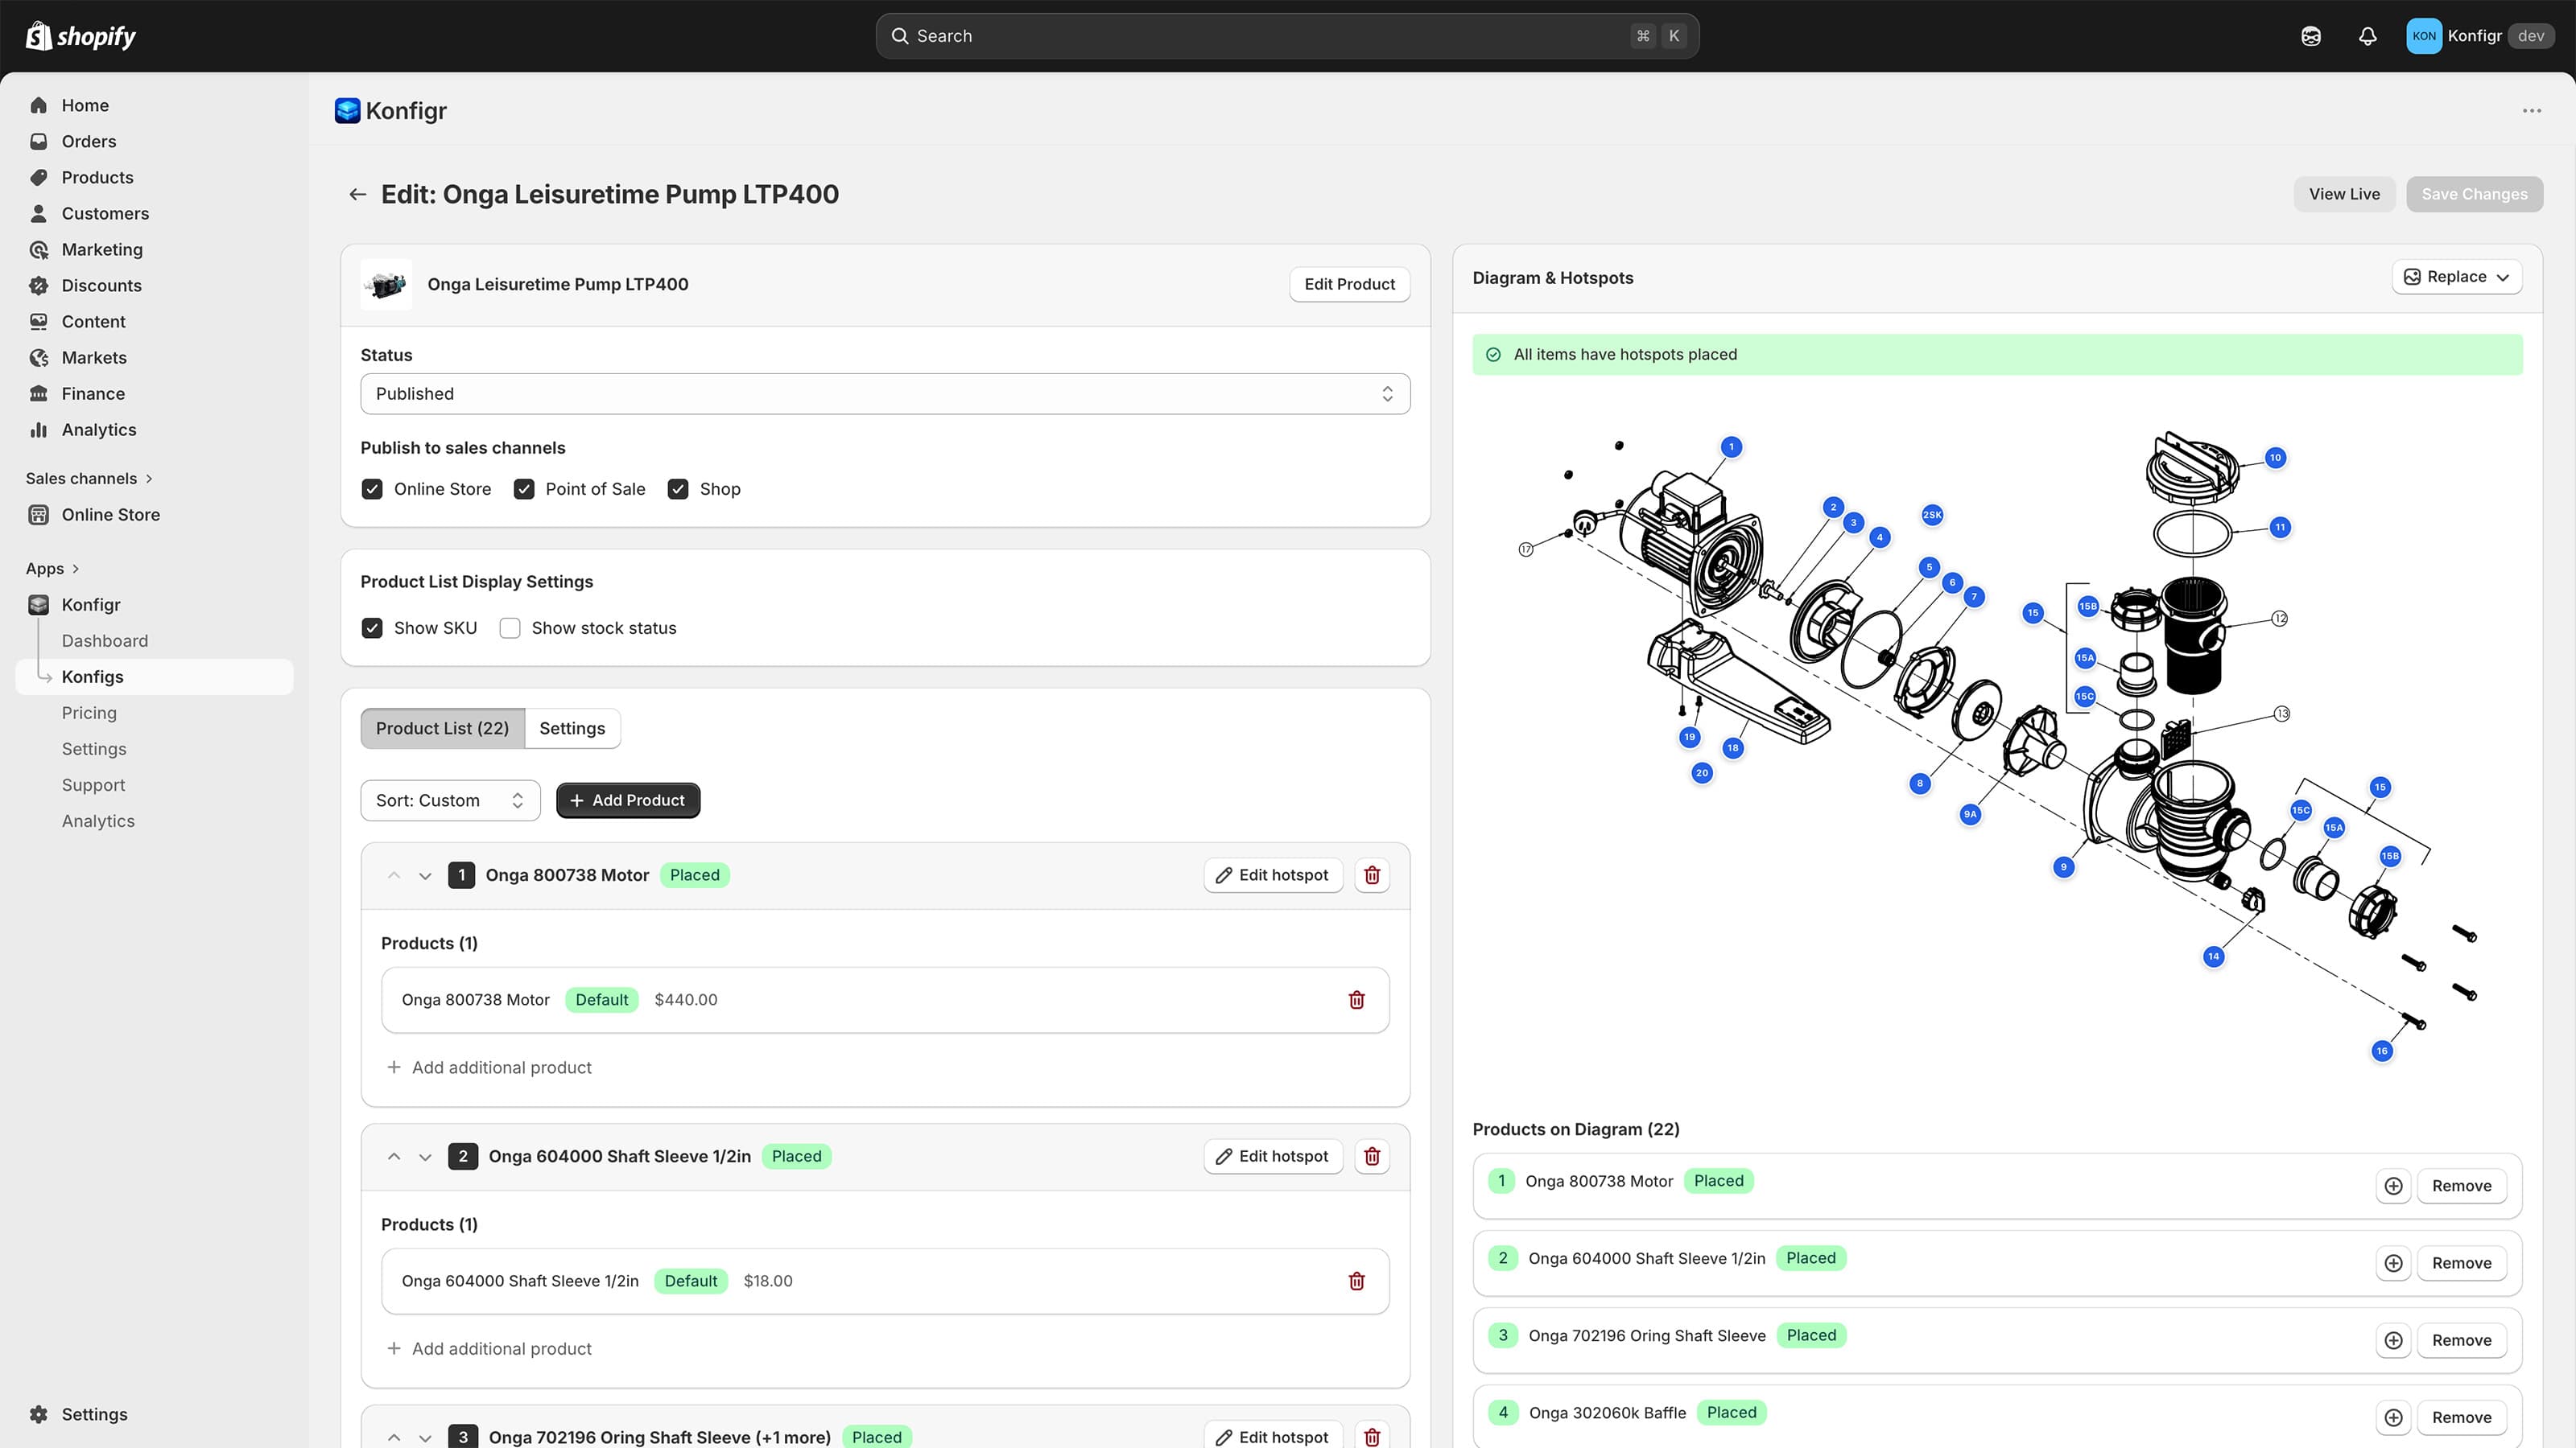This screenshot has width=2576, height=1448.
Task: Open the three-dot more actions menu
Action: coord(2531,111)
